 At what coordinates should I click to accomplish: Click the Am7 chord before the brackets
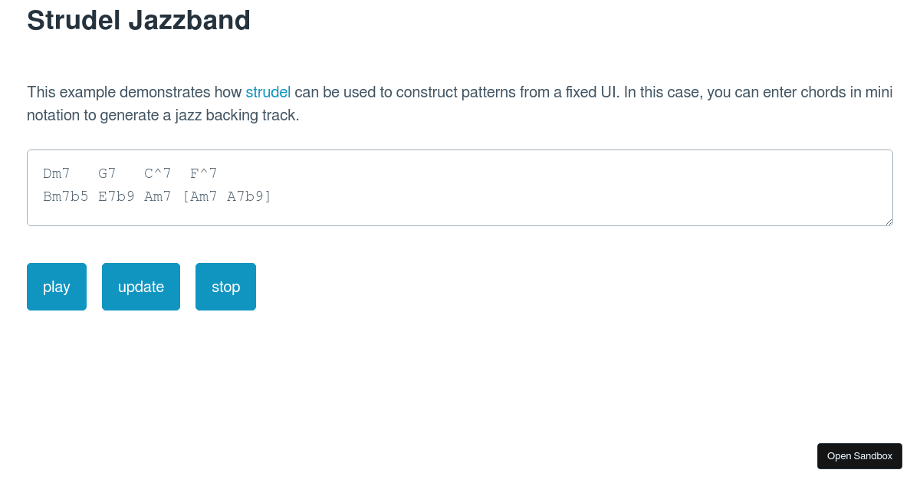pos(157,196)
